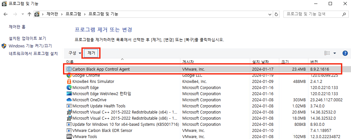The image size is (351, 139).
Task: Select the VMware Tools entry name
Action: [x=85, y=136]
